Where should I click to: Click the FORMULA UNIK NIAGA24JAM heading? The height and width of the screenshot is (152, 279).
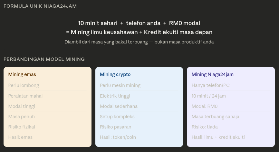pos(40,6)
